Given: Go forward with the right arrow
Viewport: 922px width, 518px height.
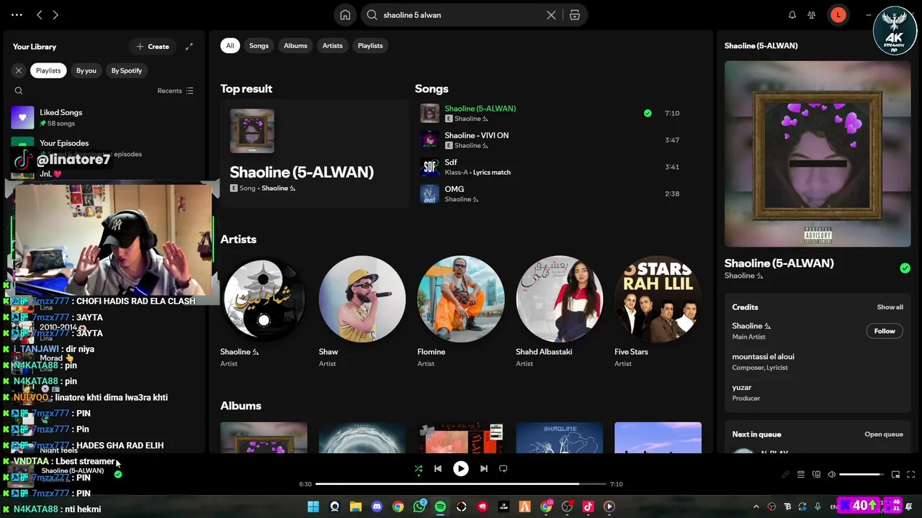Looking at the screenshot, I should pos(55,14).
